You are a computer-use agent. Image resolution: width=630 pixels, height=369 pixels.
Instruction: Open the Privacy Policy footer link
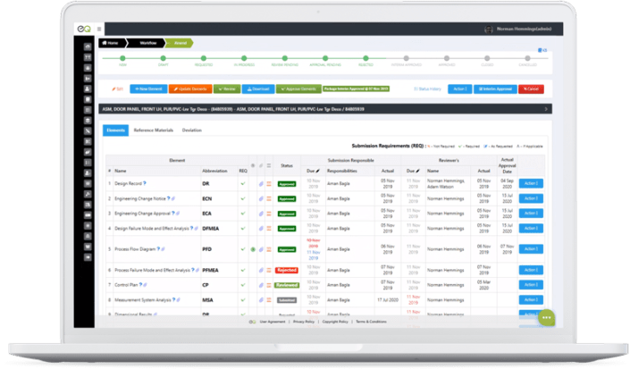click(x=304, y=322)
